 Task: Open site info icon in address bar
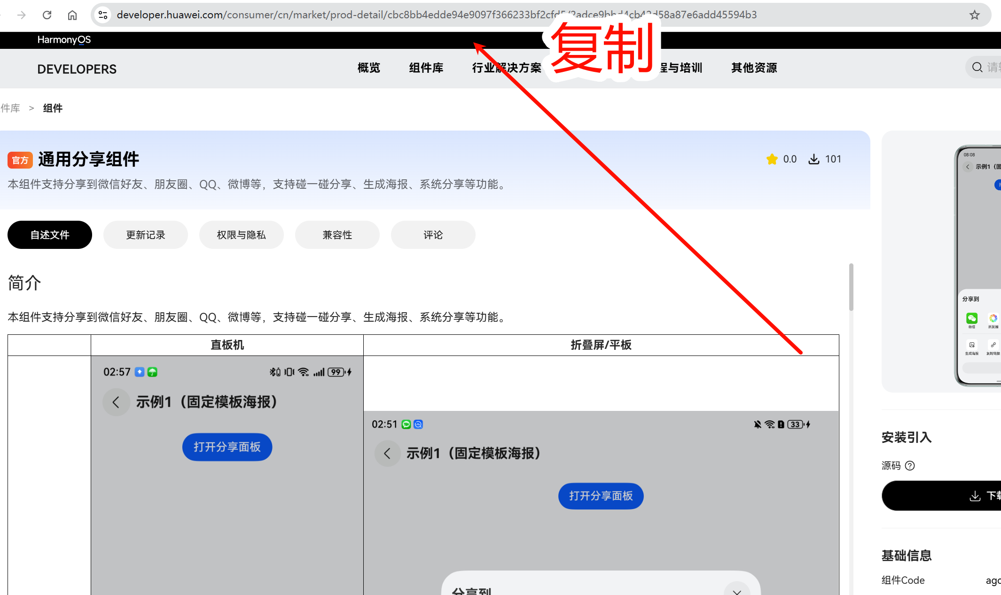[103, 15]
